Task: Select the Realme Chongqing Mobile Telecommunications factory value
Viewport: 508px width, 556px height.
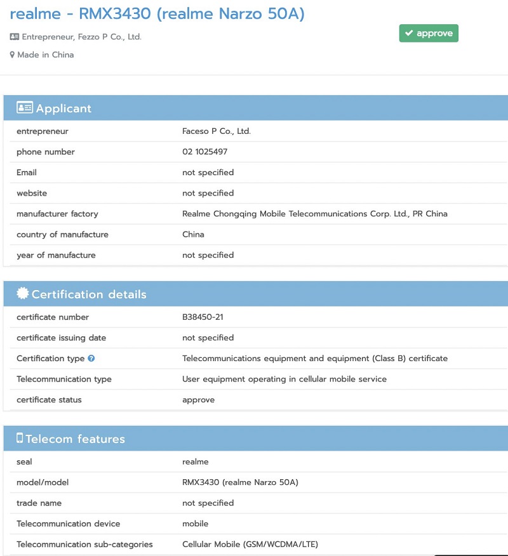Action: pos(315,214)
